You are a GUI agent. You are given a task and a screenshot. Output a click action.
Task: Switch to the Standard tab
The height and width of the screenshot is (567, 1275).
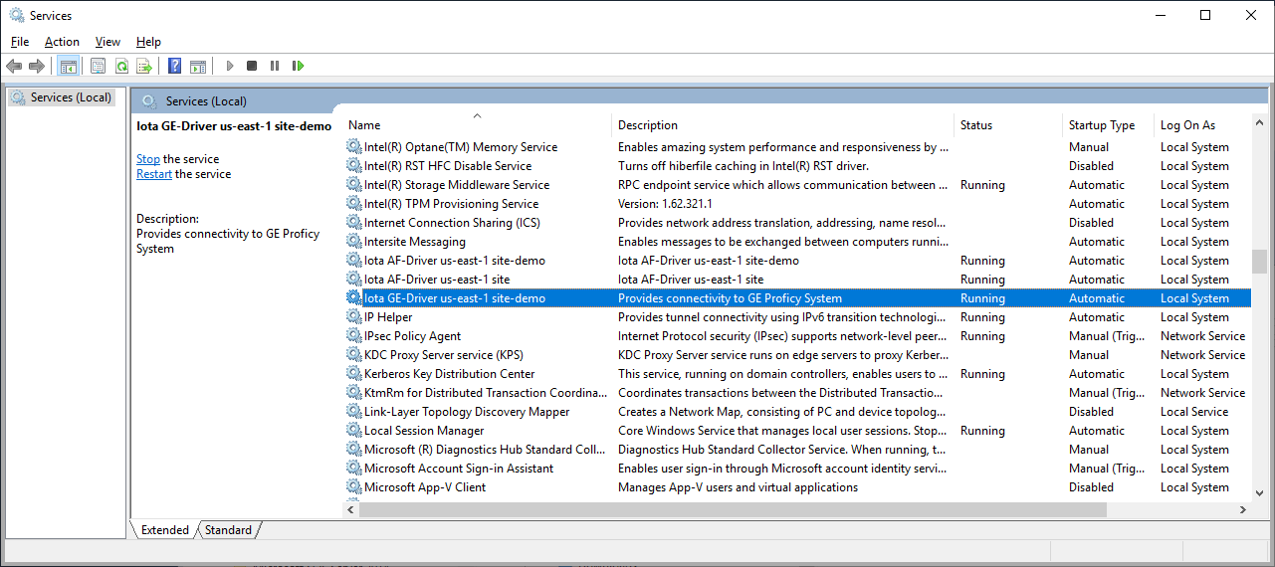point(228,530)
